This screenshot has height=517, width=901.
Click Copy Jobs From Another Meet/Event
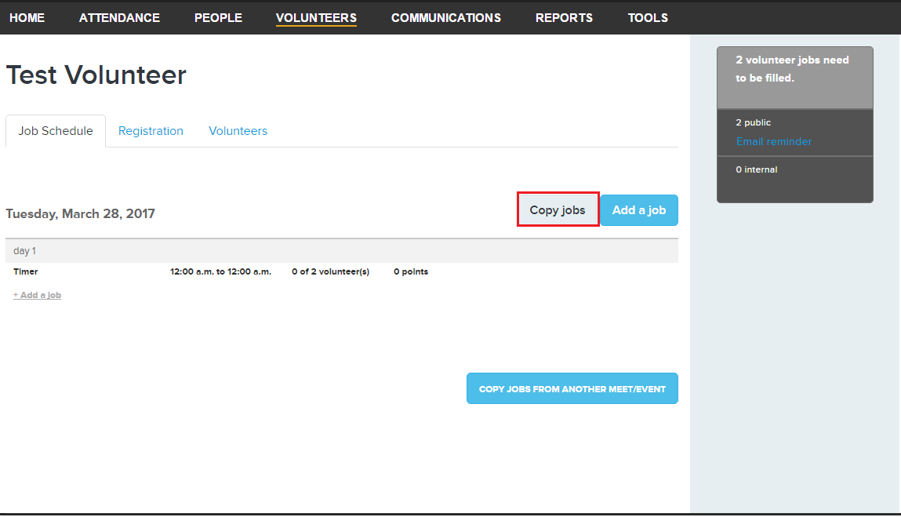(572, 389)
